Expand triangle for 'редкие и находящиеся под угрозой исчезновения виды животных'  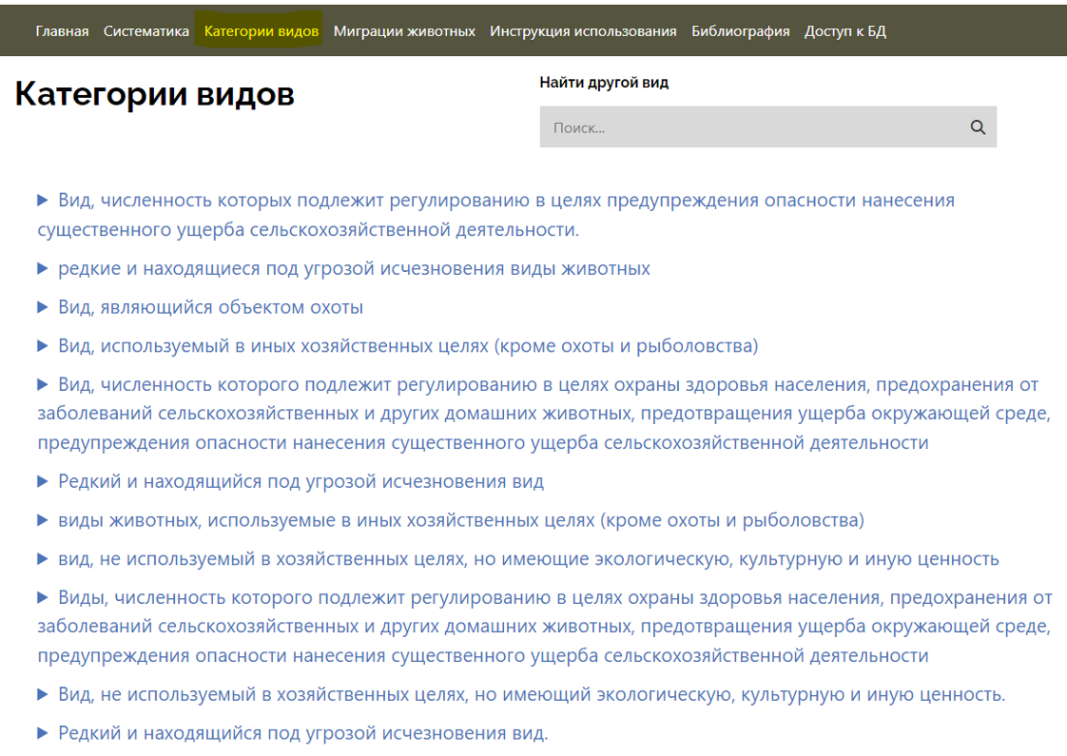(x=42, y=268)
